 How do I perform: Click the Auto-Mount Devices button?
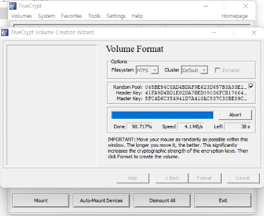[102, 200]
